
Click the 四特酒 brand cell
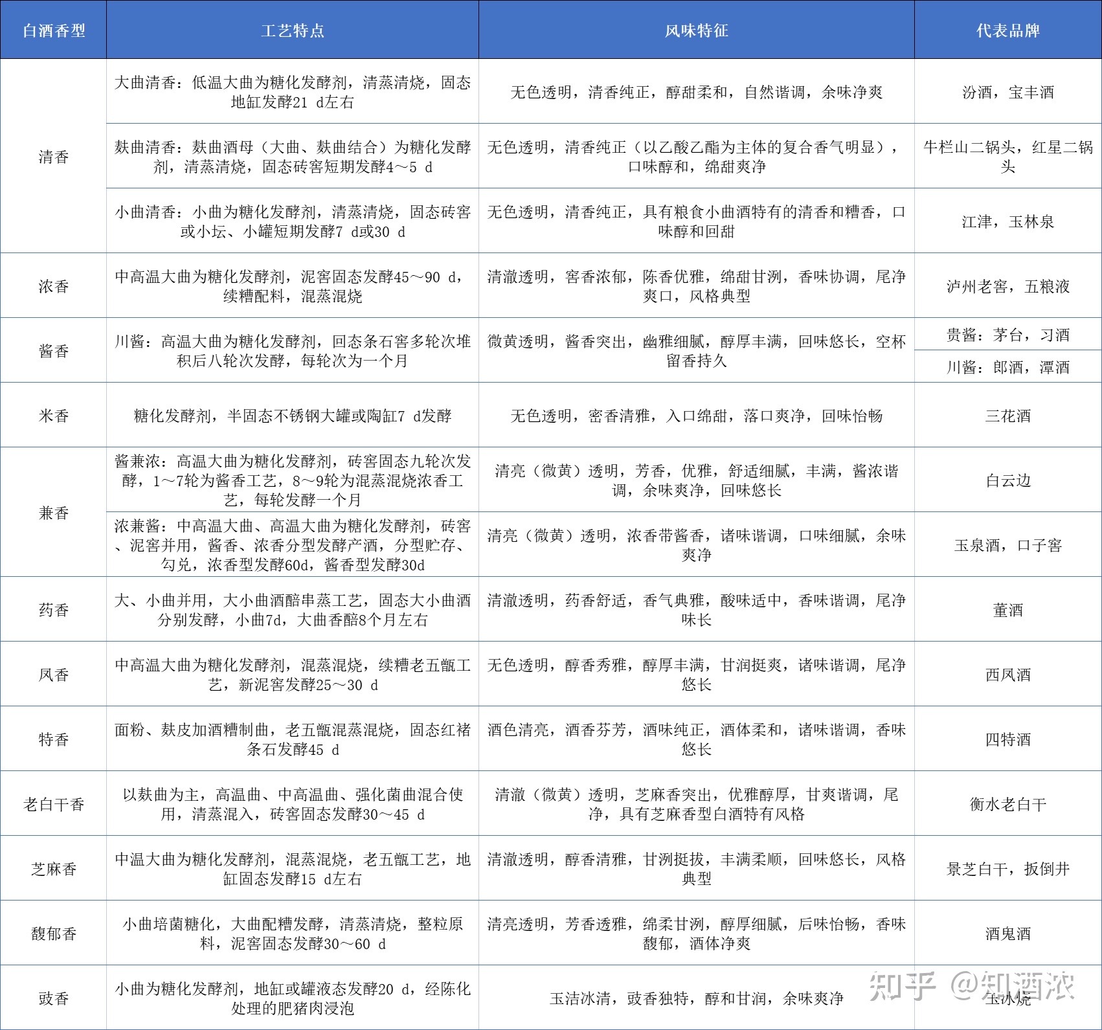(x=1008, y=739)
